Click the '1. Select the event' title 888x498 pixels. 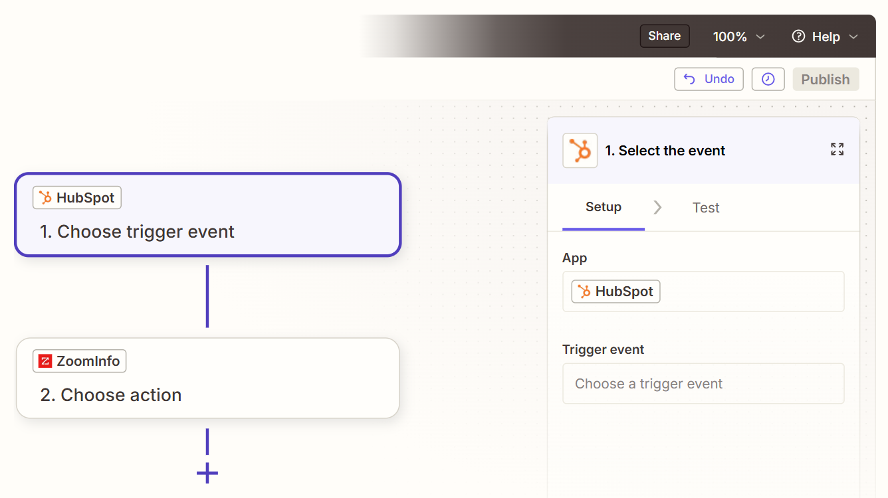pyautogui.click(x=665, y=151)
